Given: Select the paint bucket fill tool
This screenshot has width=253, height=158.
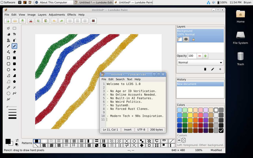Looking at the screenshot, I should coord(8,40).
